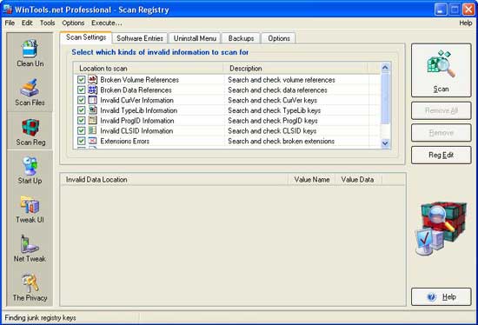Open the Scan Files tool
This screenshot has height=325, width=478.
tap(30, 92)
